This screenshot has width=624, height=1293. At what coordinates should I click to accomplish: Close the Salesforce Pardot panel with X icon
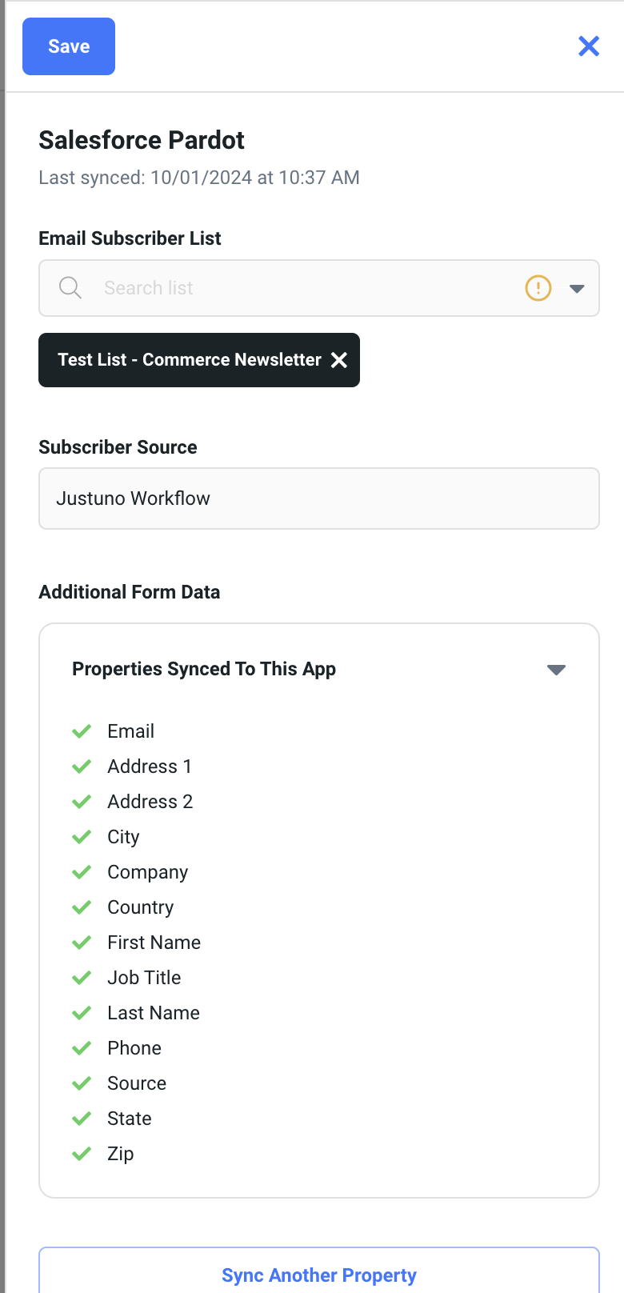pyautogui.click(x=589, y=46)
